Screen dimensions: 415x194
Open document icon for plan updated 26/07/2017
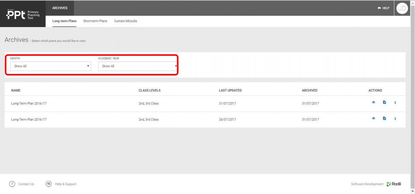coord(384,118)
